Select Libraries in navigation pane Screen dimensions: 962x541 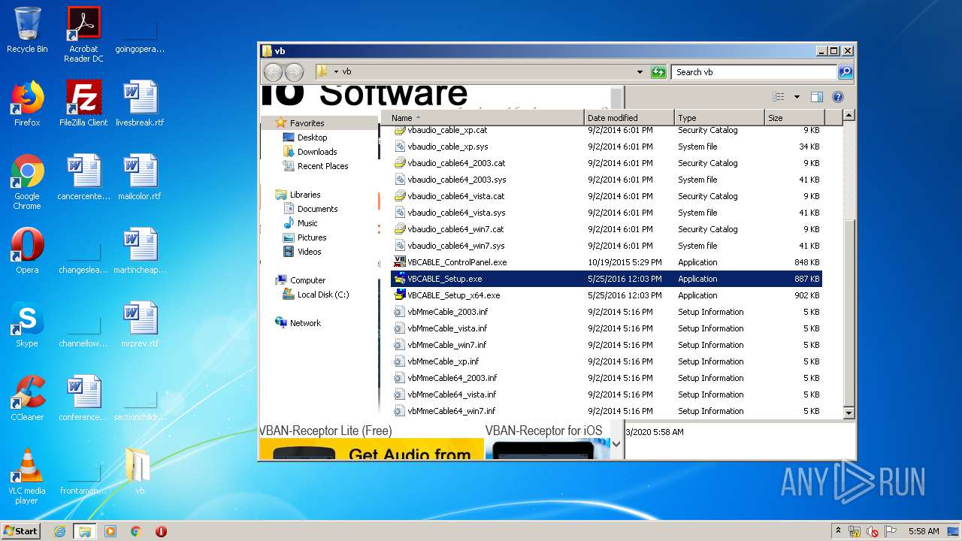pos(305,195)
